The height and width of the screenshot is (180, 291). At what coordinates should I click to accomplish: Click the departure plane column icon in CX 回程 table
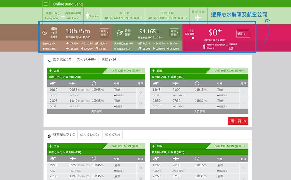pyautogui.click(x=156, y=84)
